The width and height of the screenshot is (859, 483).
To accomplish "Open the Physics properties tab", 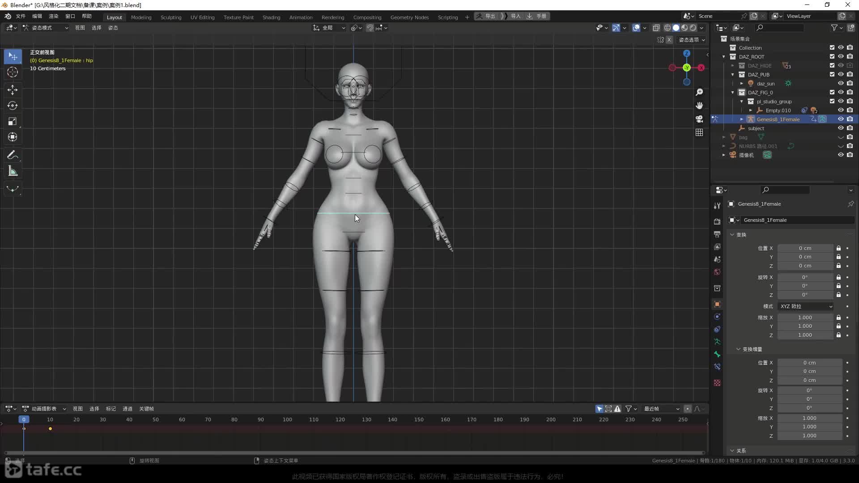I will point(717,317).
